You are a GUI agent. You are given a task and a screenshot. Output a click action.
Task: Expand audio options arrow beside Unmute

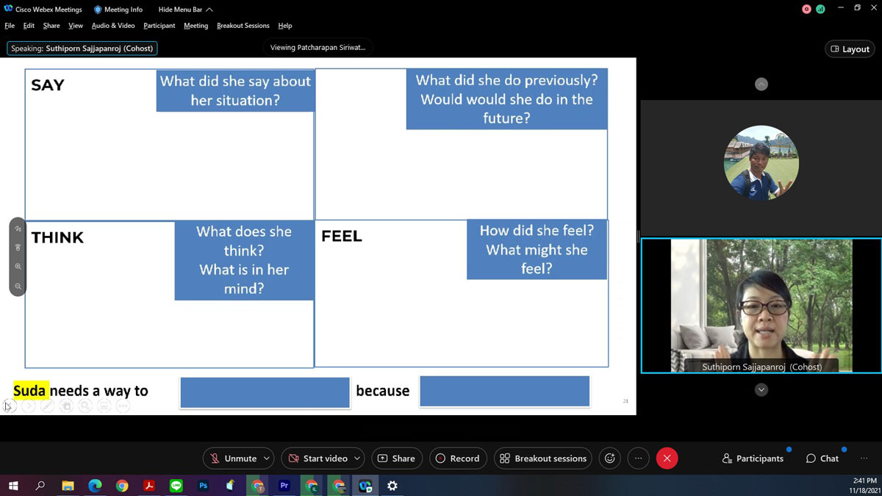266,459
